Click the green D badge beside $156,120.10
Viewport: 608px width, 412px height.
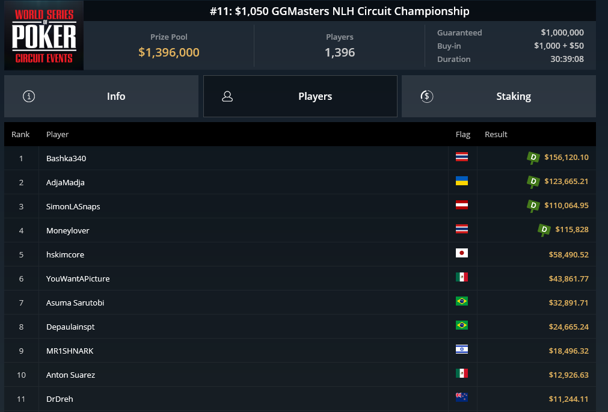533,158
